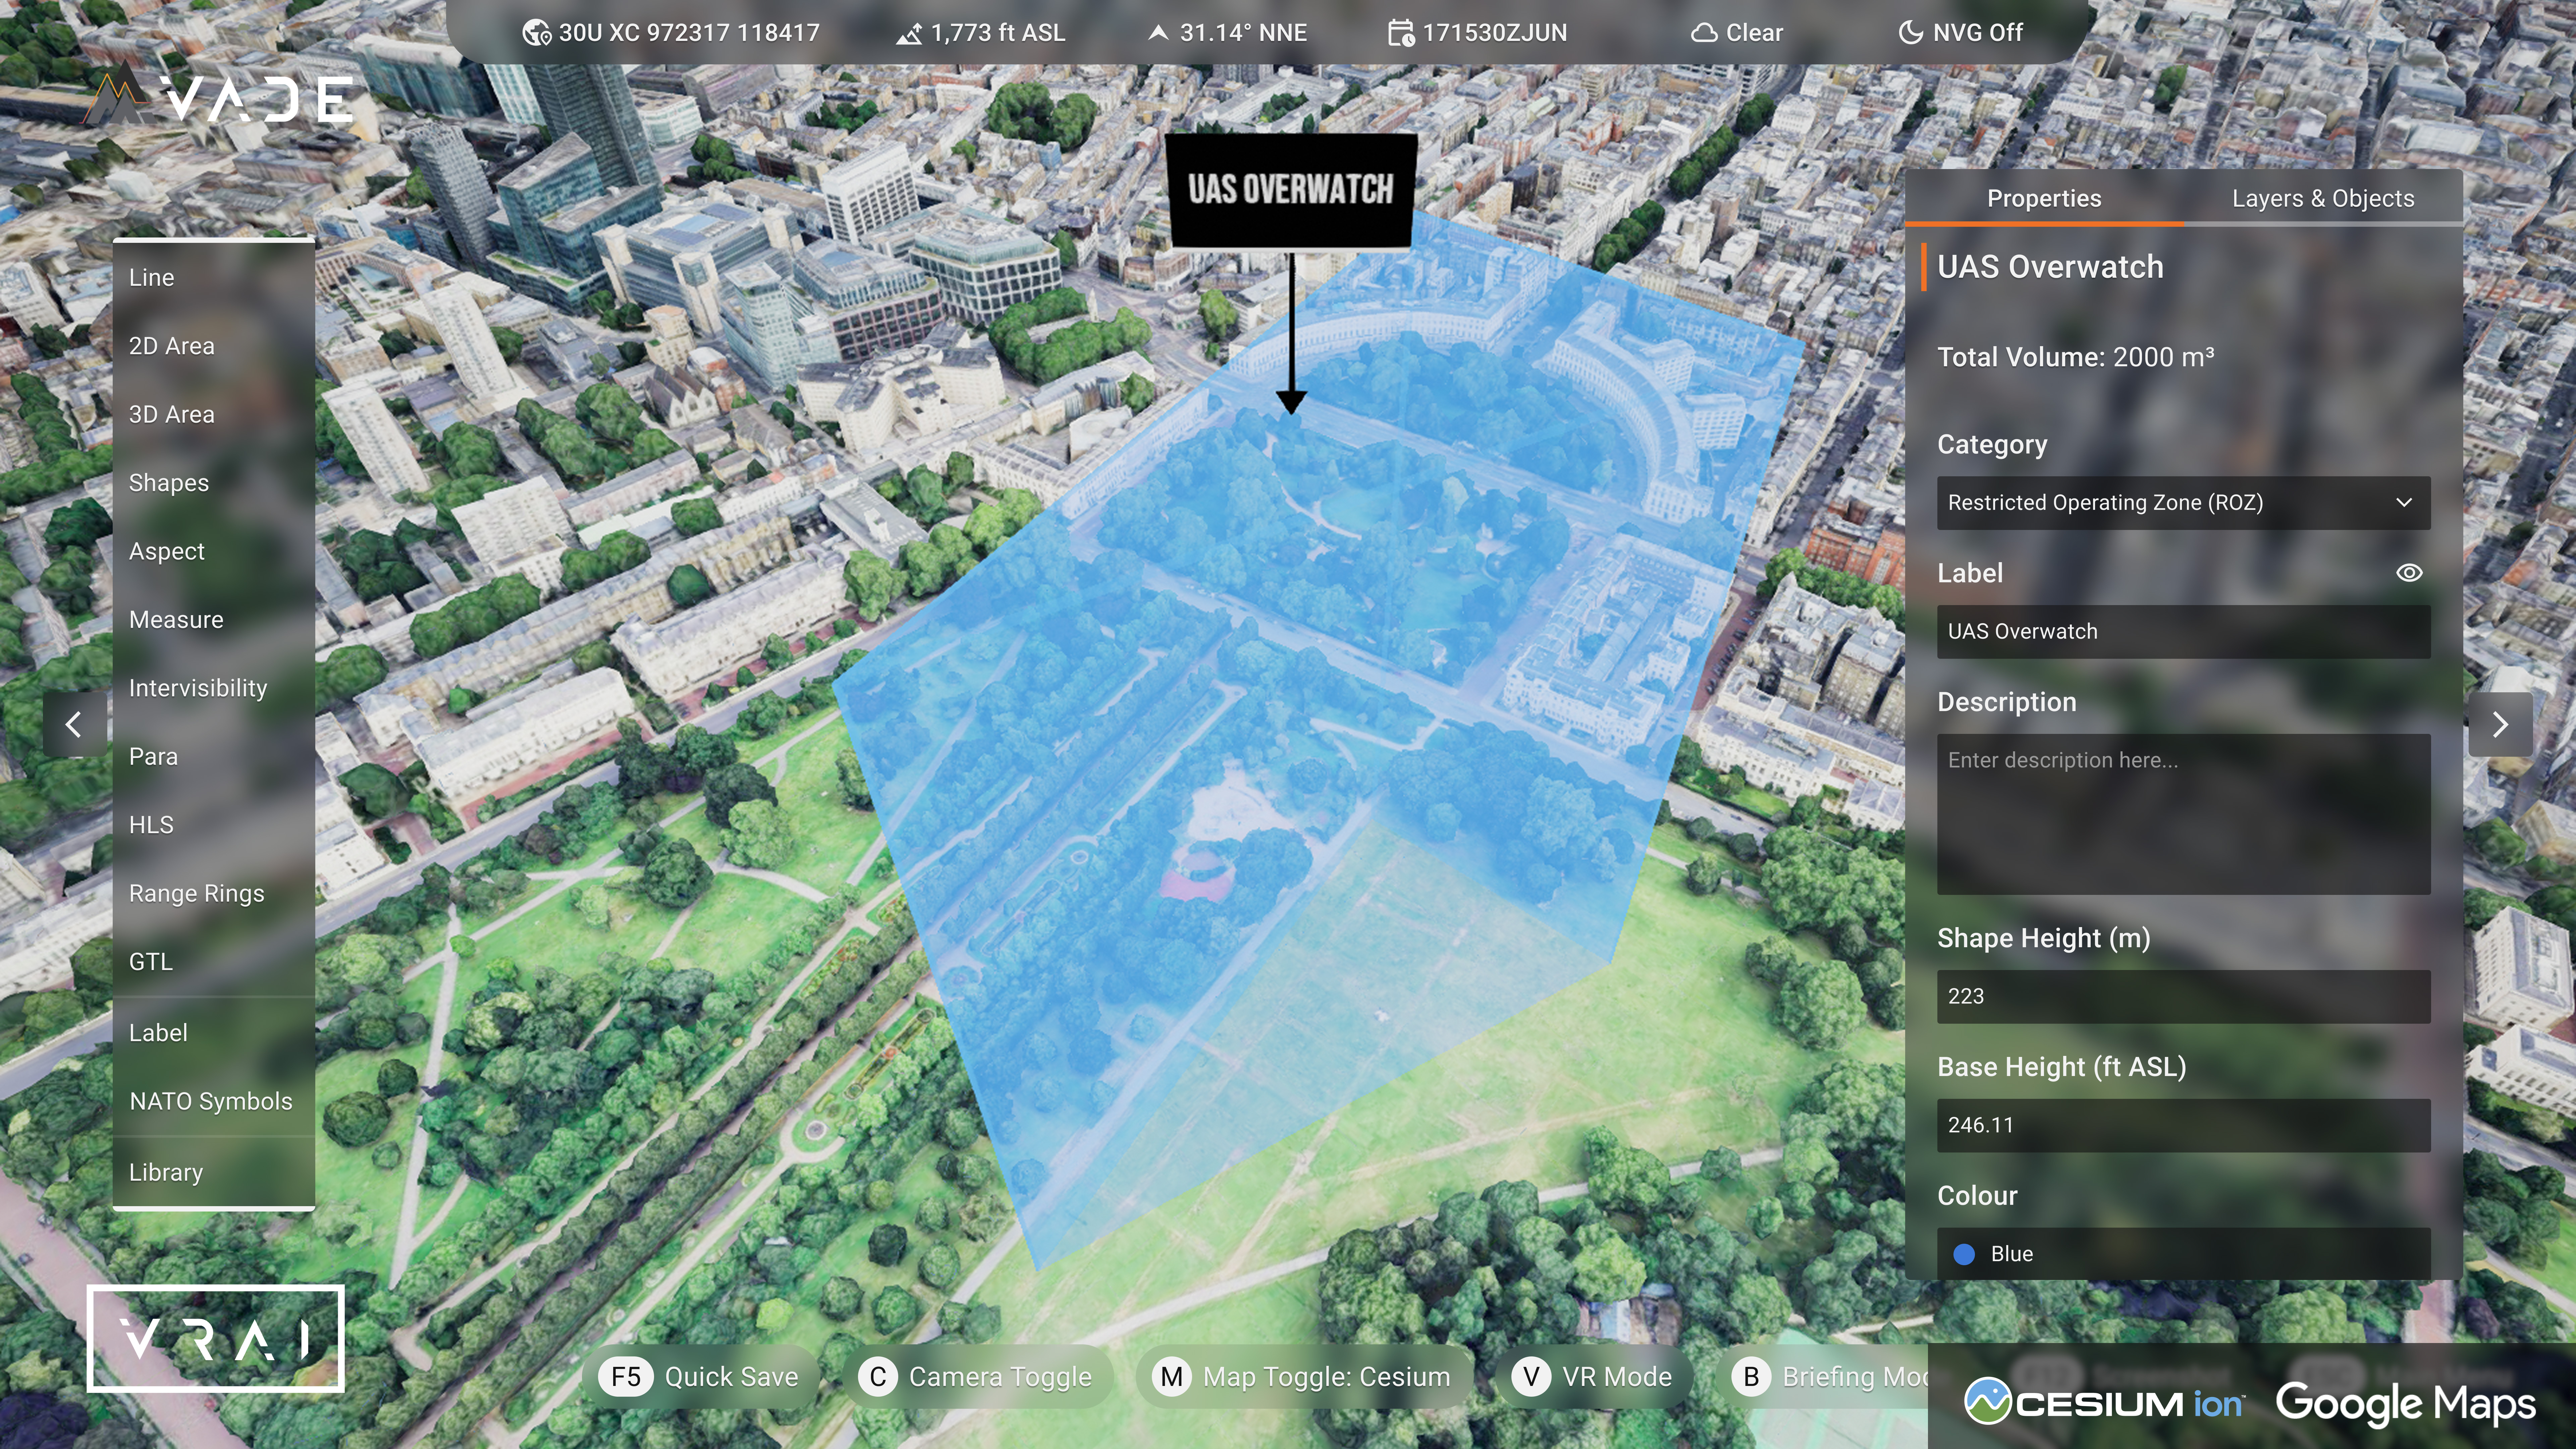Select the Range Rings tool
The image size is (2576, 1449).
pyautogui.click(x=197, y=893)
